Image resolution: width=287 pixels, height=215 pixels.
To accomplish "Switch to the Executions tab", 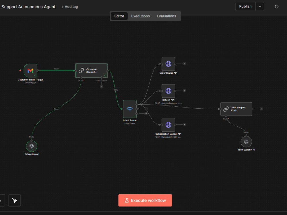I will [x=140, y=16].
